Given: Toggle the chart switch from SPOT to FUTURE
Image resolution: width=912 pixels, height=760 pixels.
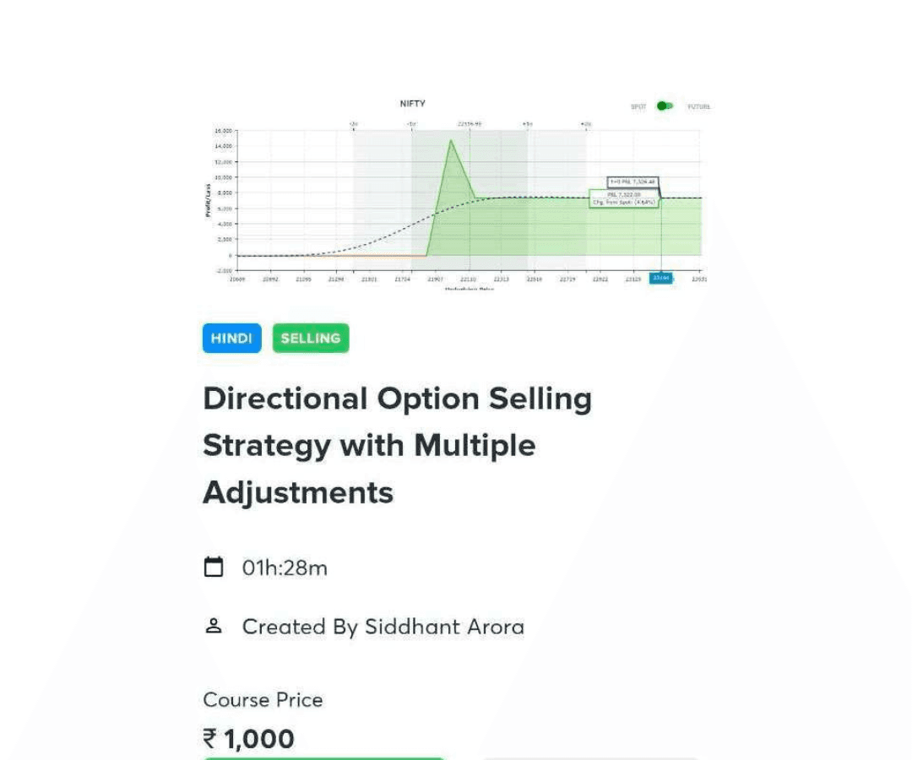Looking at the screenshot, I should click(664, 106).
